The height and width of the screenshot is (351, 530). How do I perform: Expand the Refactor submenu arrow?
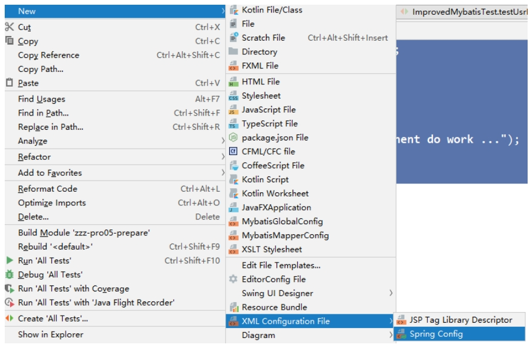coord(223,156)
